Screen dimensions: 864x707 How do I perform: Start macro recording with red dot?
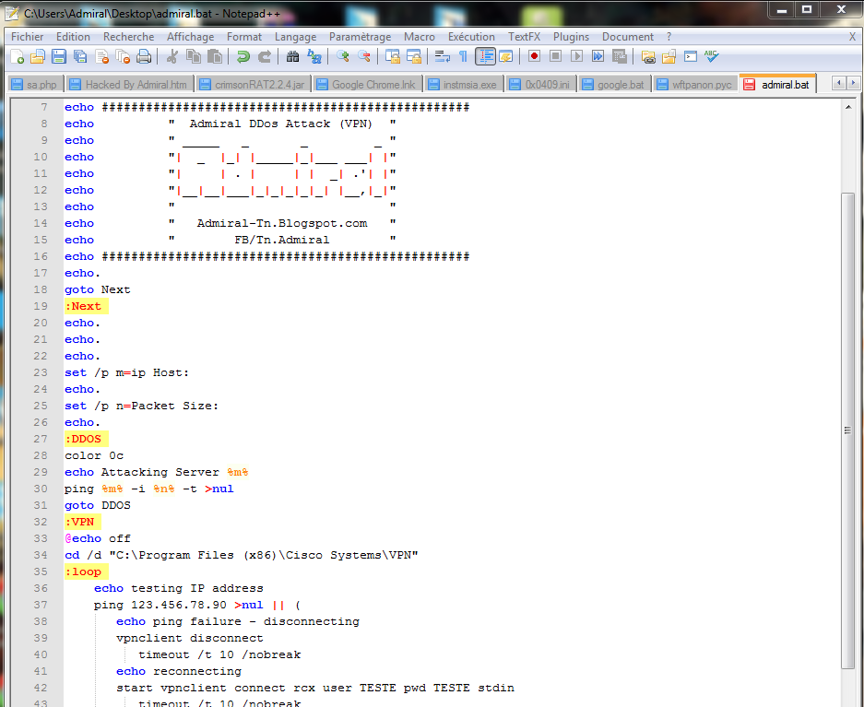pos(534,57)
